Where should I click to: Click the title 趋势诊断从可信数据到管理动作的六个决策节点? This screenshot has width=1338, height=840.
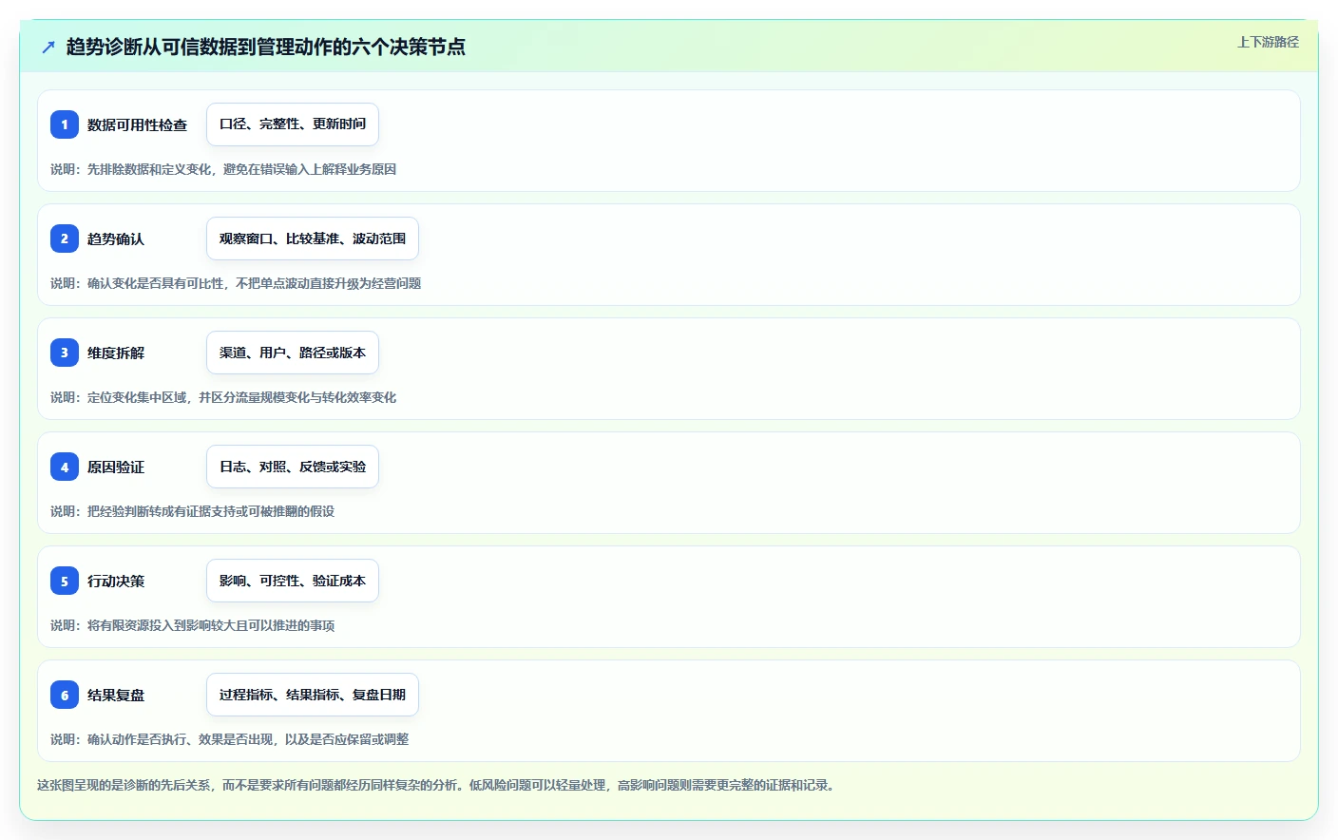coord(266,47)
